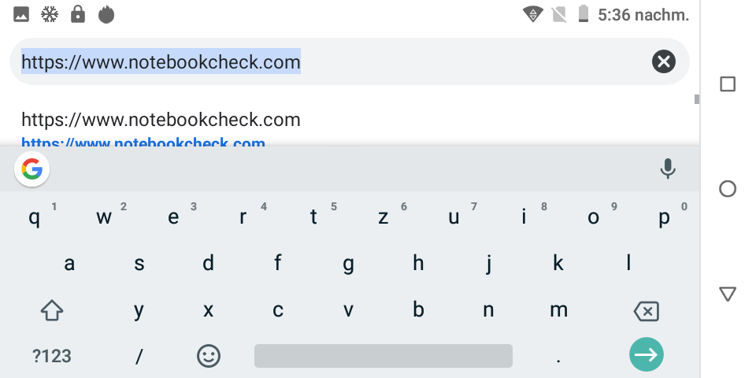
Task: Tap the period key
Action: 558,356
